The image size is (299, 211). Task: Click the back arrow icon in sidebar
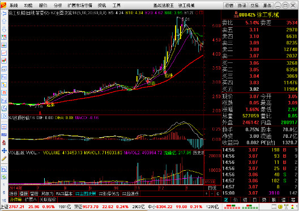coord(4,14)
